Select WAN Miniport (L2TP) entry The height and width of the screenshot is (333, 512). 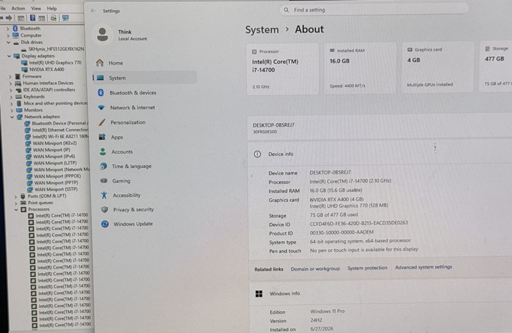tap(55, 163)
